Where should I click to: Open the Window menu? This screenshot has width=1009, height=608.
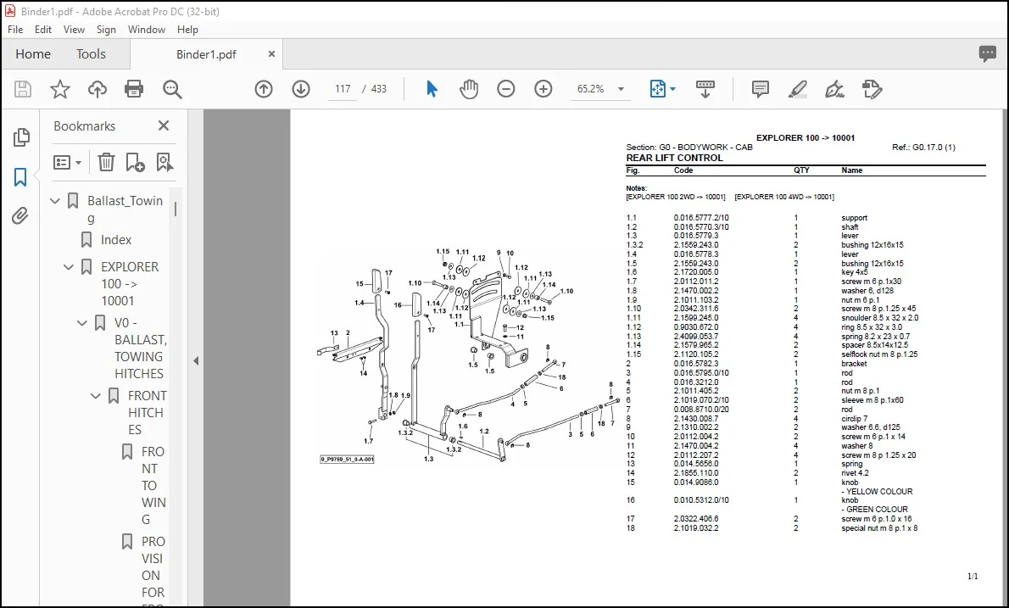tap(146, 30)
